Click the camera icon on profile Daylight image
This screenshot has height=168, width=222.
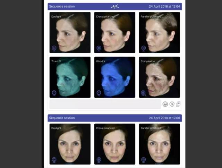coord(54,48)
